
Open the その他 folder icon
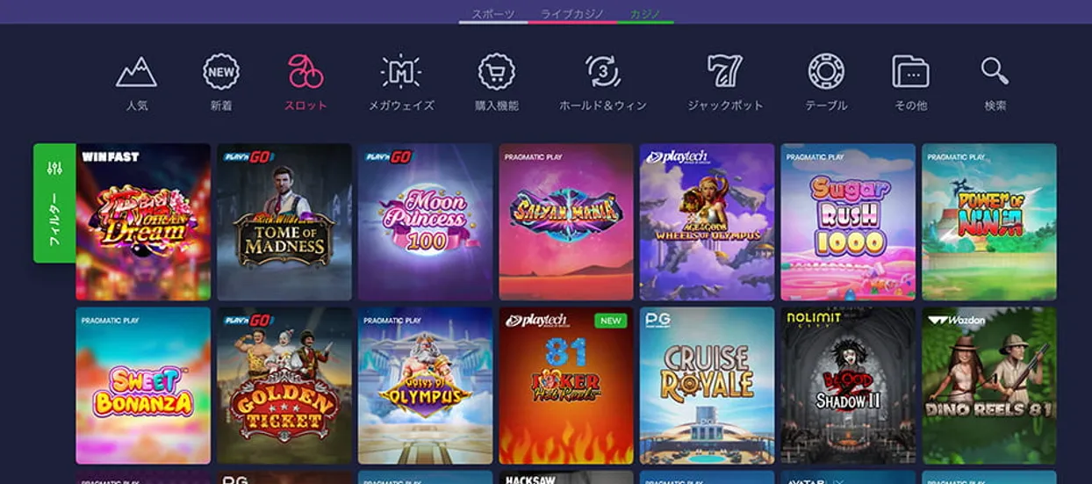[x=910, y=72]
